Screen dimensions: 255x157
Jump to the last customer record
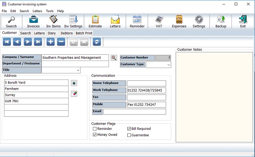(38, 42)
